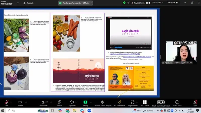Screen dimensions: 201x113
Task: Open the Katılımcılar participants panel
Action: (x=43, y=102)
